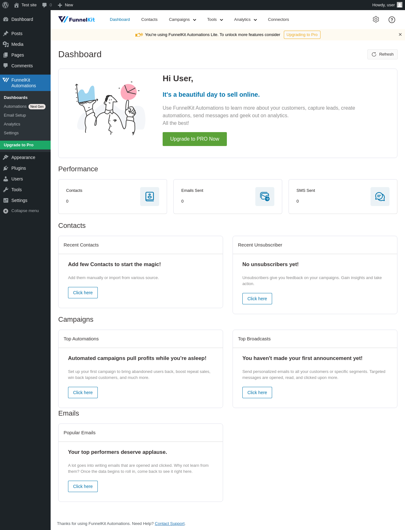This screenshot has width=405, height=530.
Task: Select Dashboards in FunnelKit submenu
Action: 25,98
